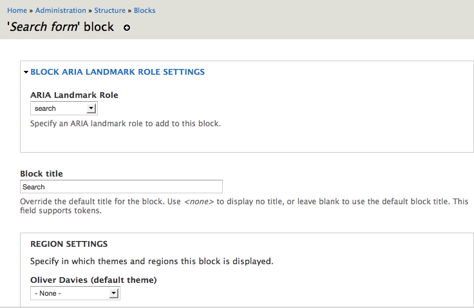The height and width of the screenshot is (308, 474).
Task: Click the Block ARIA Landmark Role Settings legend
Action: (117, 72)
